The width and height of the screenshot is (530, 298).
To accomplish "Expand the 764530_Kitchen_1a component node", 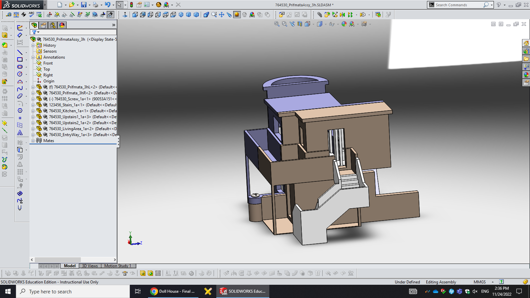I will (33, 111).
